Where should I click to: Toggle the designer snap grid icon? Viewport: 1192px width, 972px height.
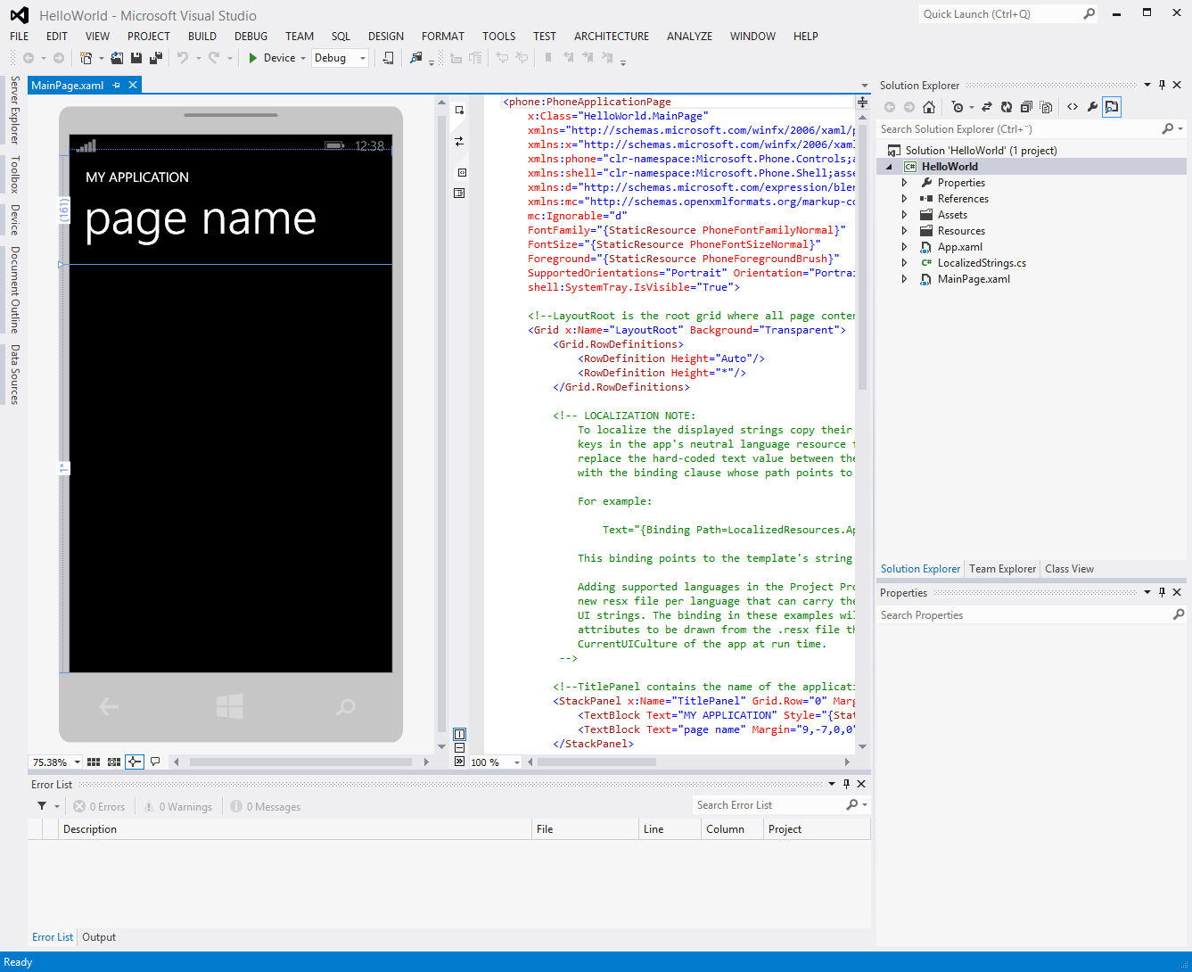tap(94, 762)
